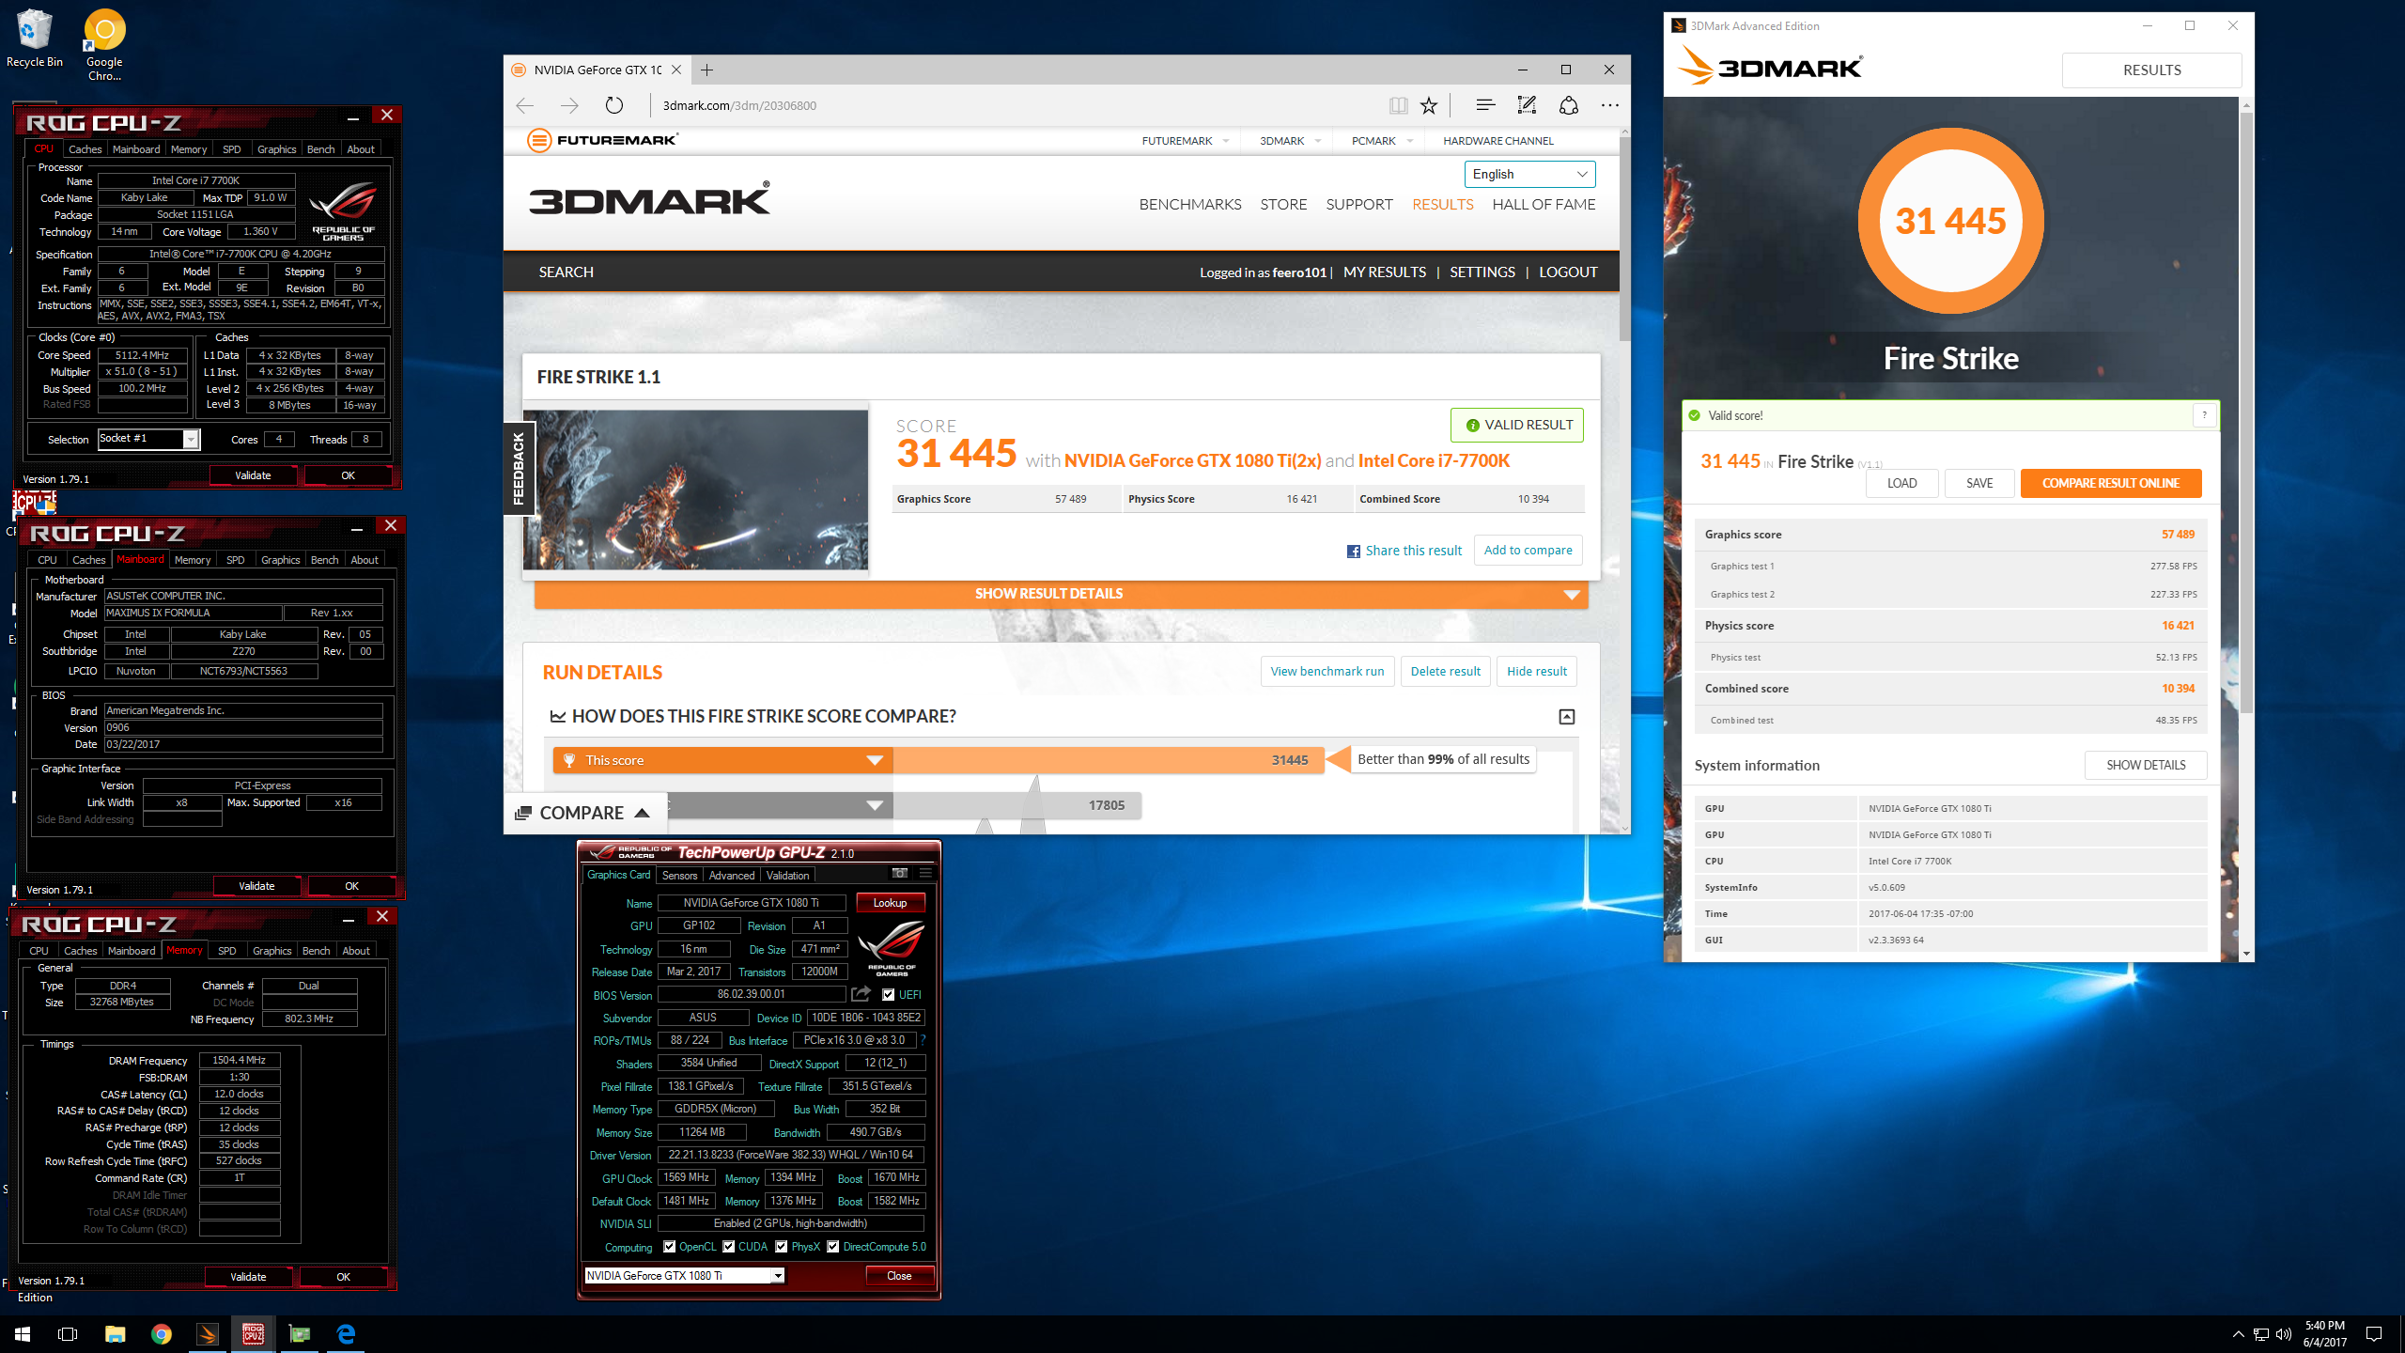
Task: Click the LOGOUT link on 3DMark site
Action: coord(1568,272)
